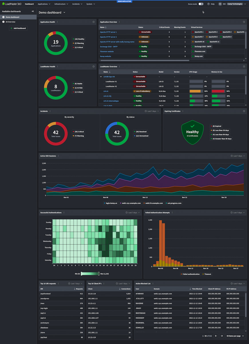Select AX Overview dashboard in sidebar
249x344 pixels.
click(11, 22)
